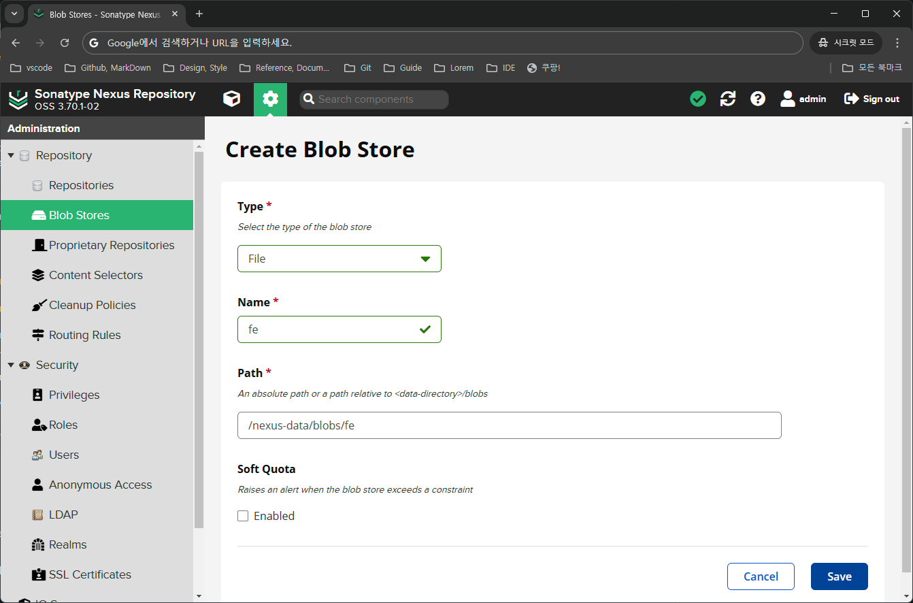
Task: Open the Lorem bookmark folder
Action: (453, 67)
